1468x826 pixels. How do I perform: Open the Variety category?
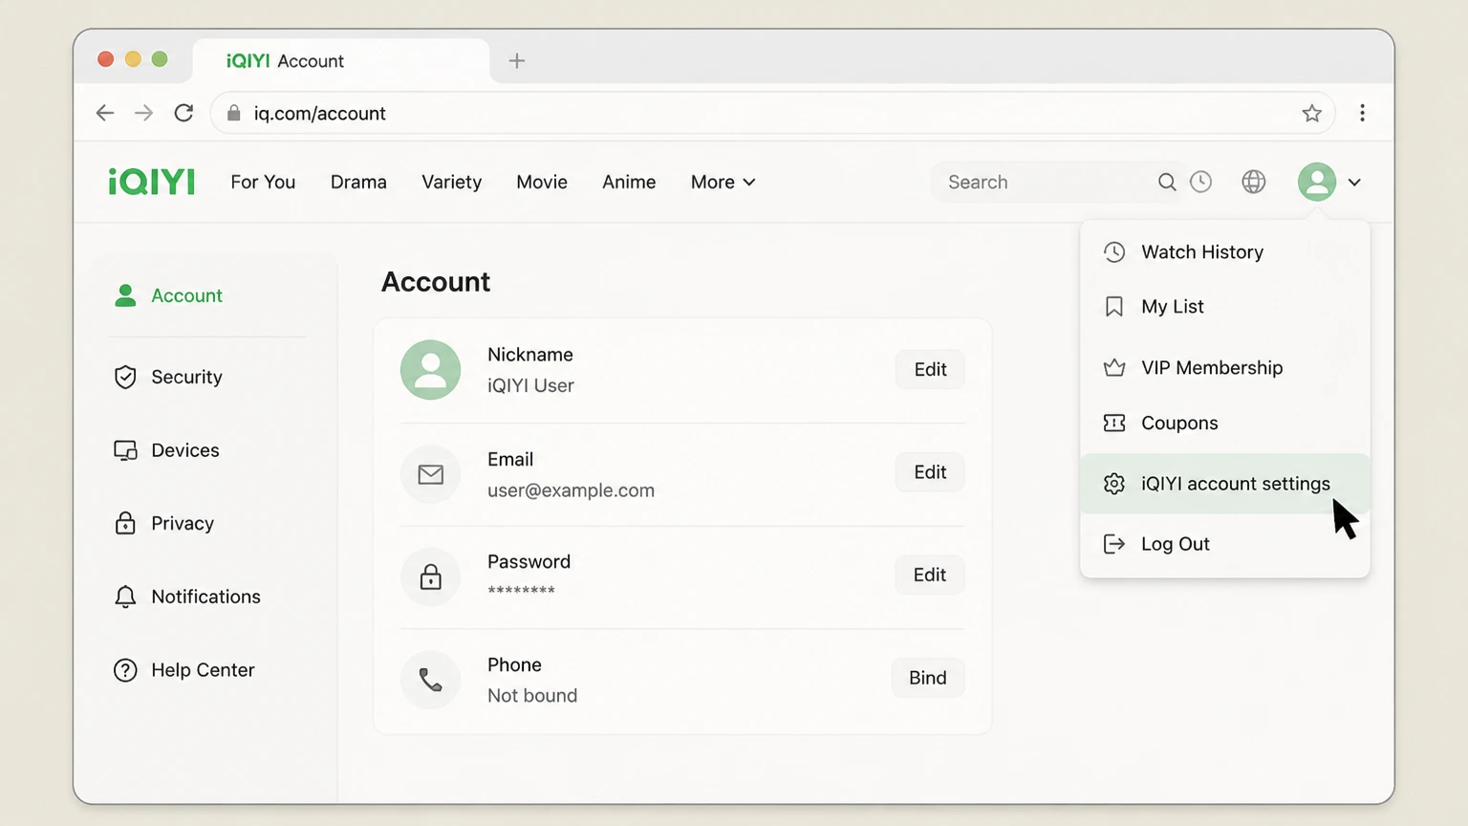[452, 182]
